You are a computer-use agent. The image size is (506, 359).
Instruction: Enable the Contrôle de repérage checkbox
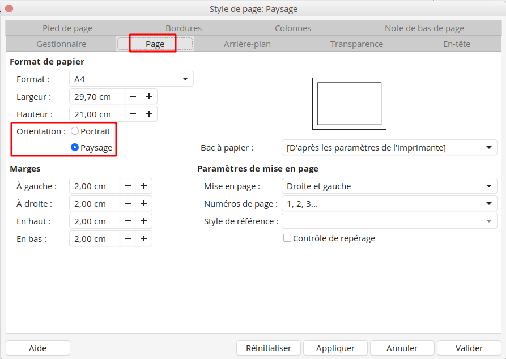[x=287, y=238]
